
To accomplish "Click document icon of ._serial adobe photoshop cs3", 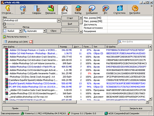I will point(6,97).
